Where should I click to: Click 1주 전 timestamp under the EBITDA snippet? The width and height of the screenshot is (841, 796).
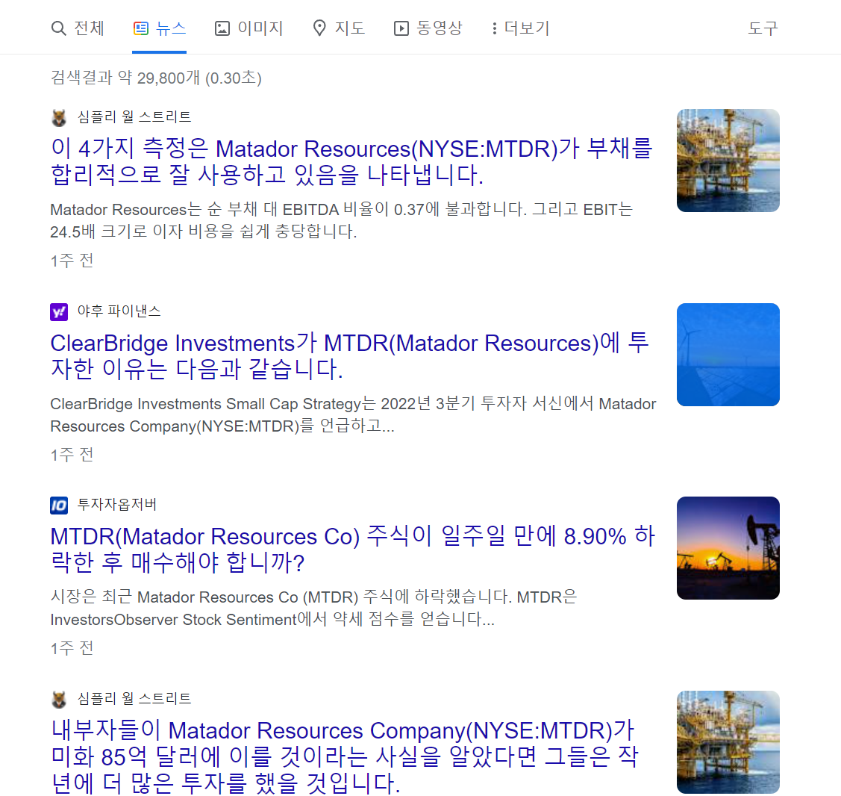(x=72, y=261)
